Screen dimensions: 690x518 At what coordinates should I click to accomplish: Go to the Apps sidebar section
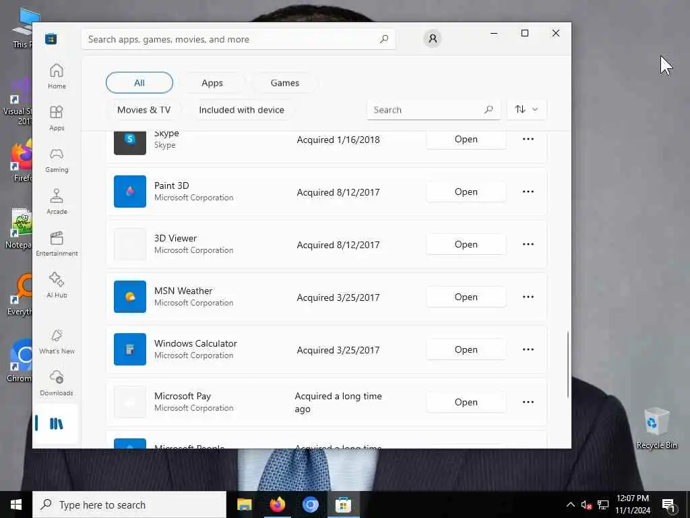[x=57, y=118]
